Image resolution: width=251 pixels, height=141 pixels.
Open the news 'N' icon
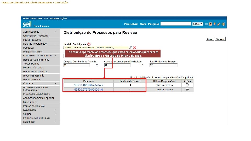click(210, 24)
